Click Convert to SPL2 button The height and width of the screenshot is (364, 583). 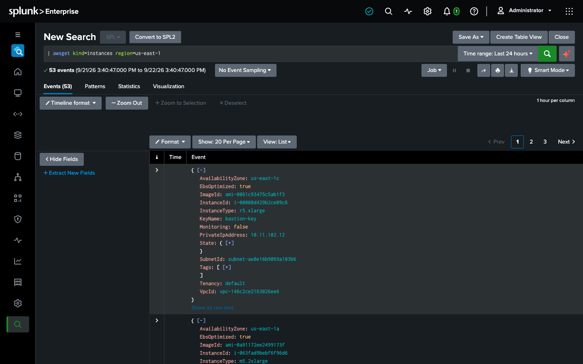[155, 37]
